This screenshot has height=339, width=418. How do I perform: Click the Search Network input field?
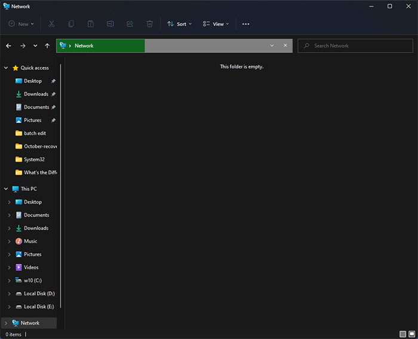point(355,46)
